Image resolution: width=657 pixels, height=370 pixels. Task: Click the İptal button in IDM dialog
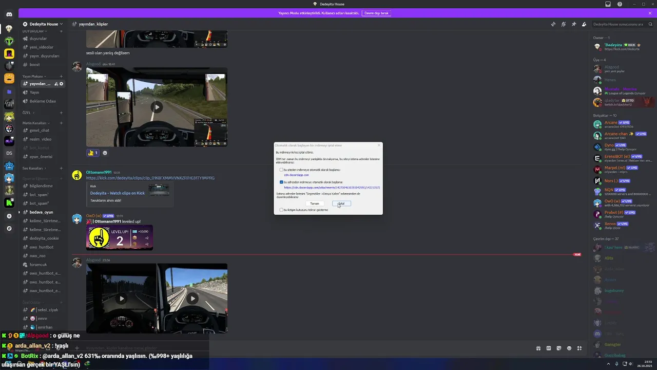coord(341,203)
